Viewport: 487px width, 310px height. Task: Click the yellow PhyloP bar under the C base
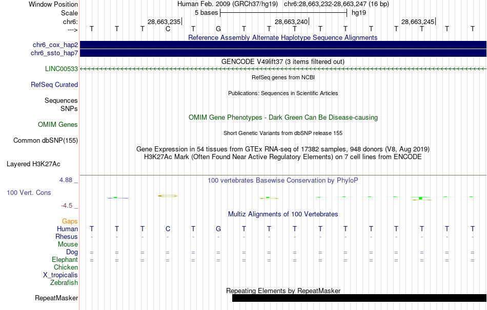[x=168, y=196]
